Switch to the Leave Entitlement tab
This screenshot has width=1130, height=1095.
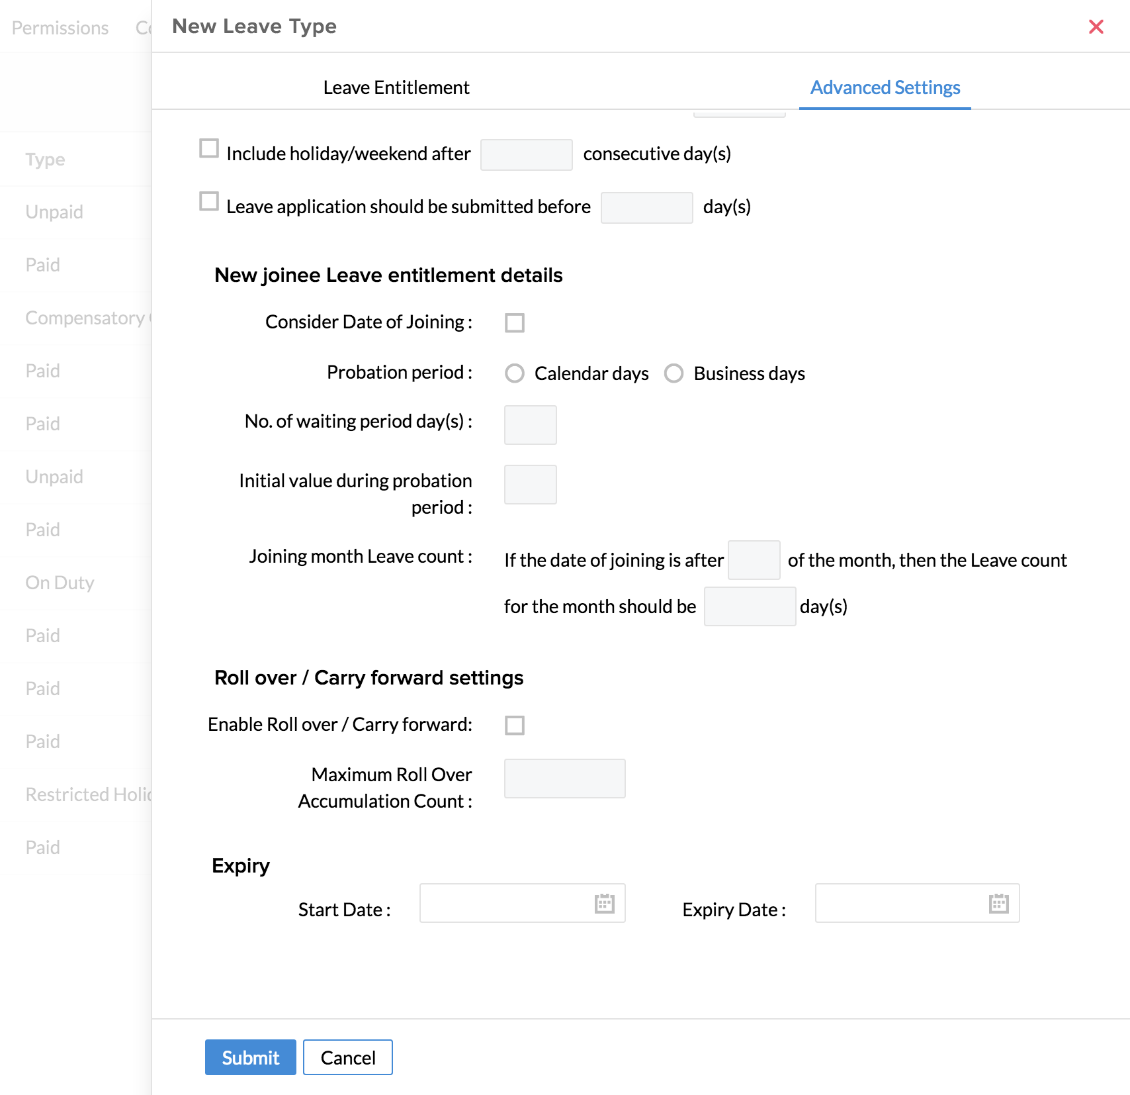[x=396, y=87]
